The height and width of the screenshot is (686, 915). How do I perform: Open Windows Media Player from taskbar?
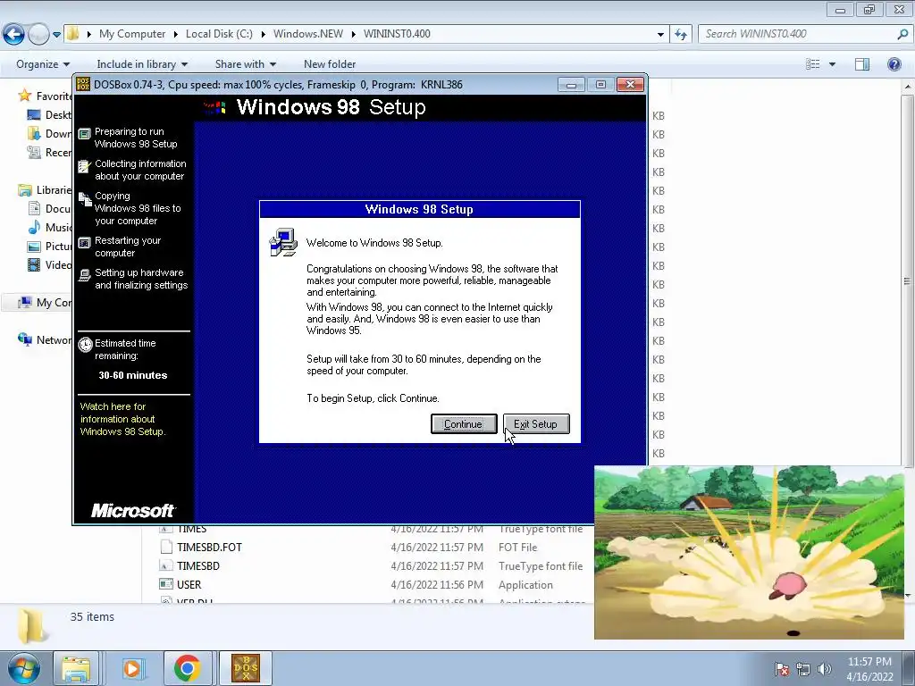click(x=132, y=668)
